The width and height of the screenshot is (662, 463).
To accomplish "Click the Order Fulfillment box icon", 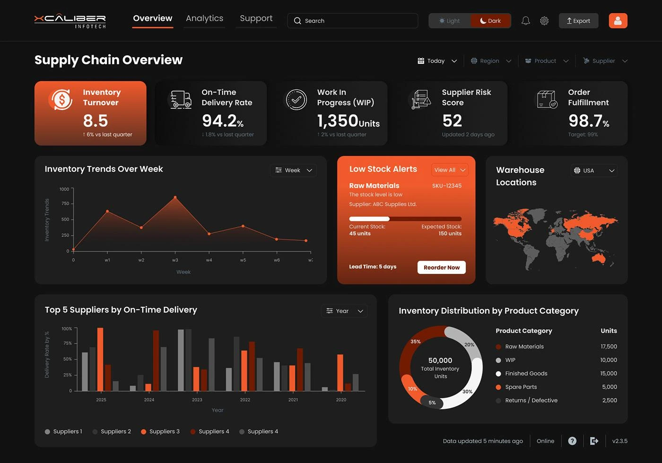I will pyautogui.click(x=547, y=100).
